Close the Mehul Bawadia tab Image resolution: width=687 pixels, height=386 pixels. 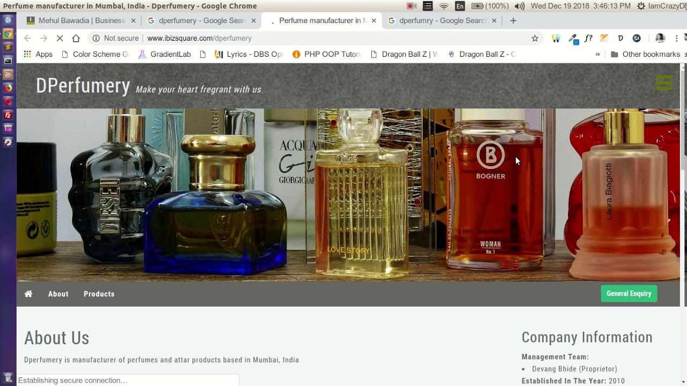[133, 20]
